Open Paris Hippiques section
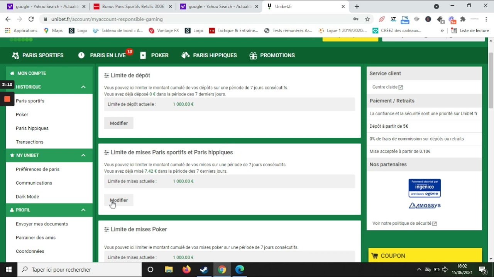Screen dimensions: 494x277 [209, 55]
